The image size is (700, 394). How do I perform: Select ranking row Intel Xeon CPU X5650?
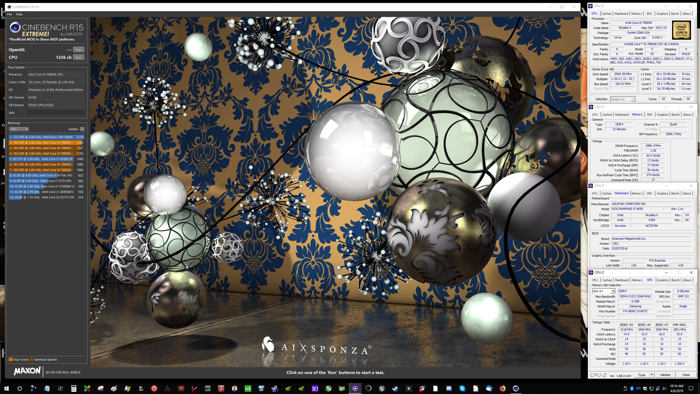coord(46,137)
